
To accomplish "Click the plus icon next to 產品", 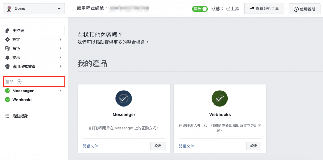I will (x=19, y=82).
